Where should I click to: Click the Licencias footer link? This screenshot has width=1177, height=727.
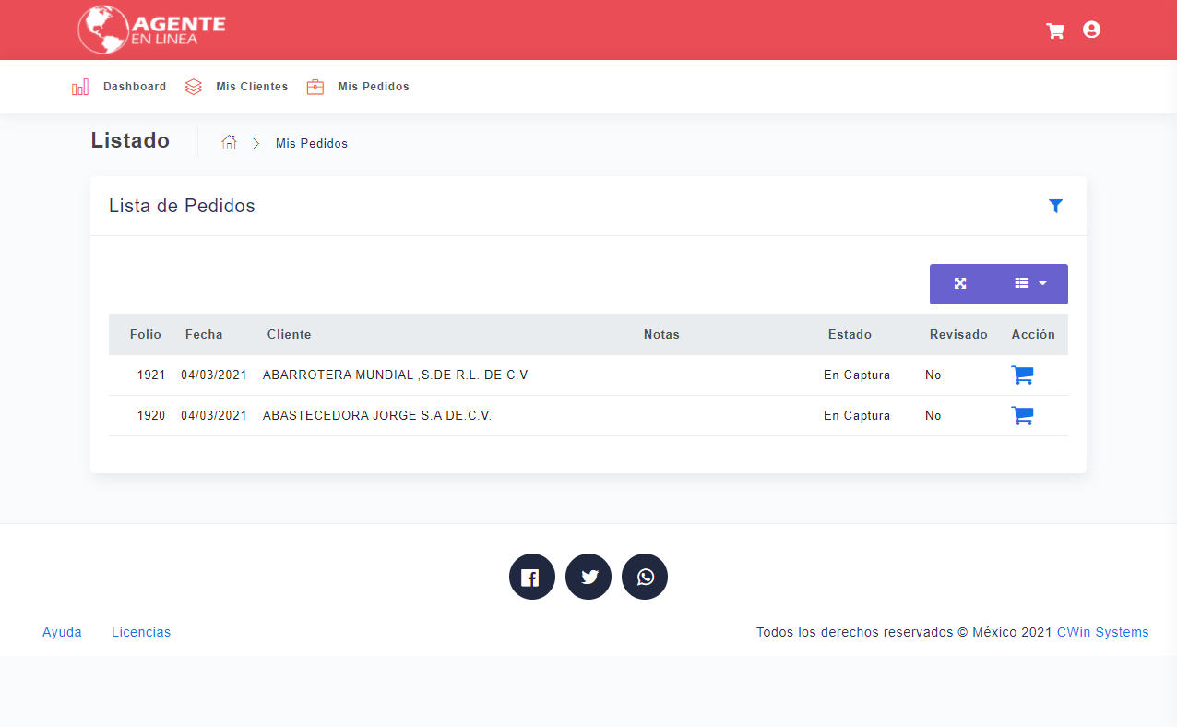click(x=141, y=632)
